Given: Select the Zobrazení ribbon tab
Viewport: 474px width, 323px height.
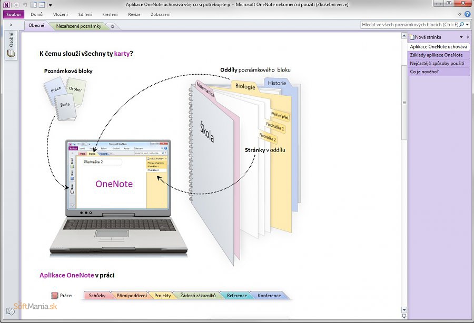Looking at the screenshot, I should pos(161,14).
